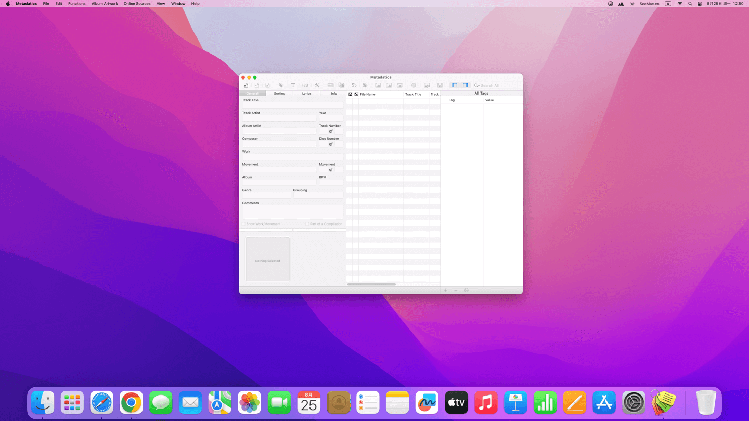Viewport: 749px width, 421px height.
Task: Open the search magnifier dropdown
Action: (x=476, y=85)
